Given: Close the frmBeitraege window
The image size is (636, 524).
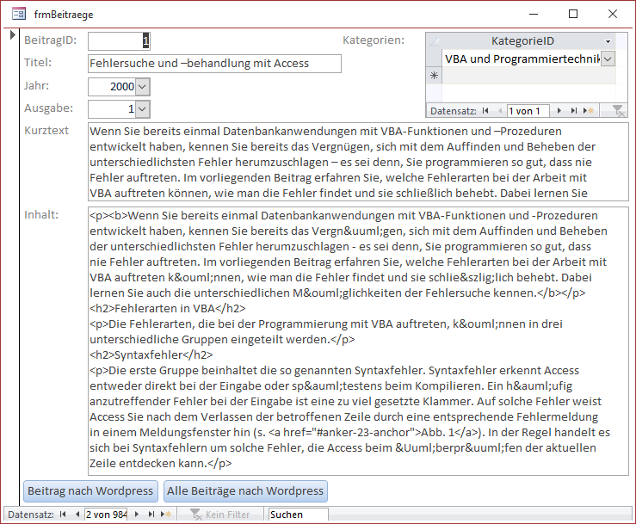Looking at the screenshot, I should tap(613, 14).
